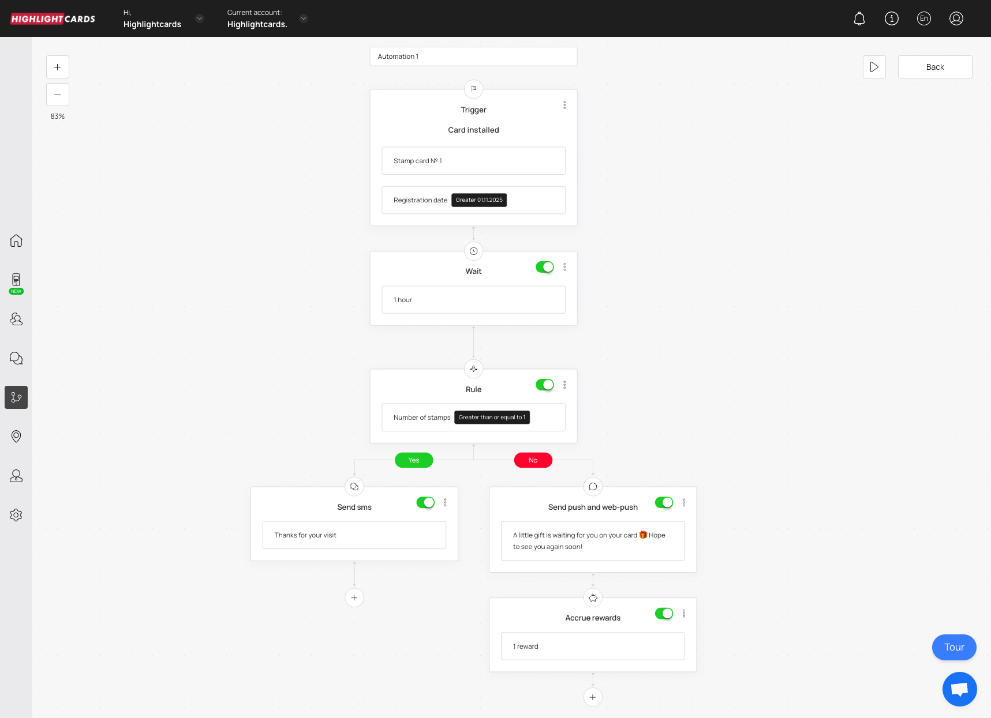Go to Home in sidebar
Image resolution: width=991 pixels, height=718 pixels.
(16, 240)
